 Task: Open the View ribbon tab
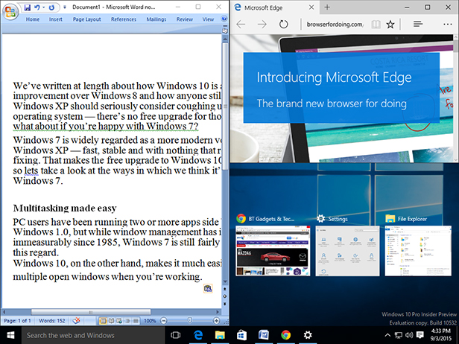point(208,19)
